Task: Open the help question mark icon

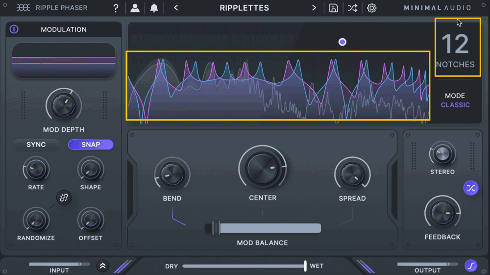Action: (x=116, y=8)
